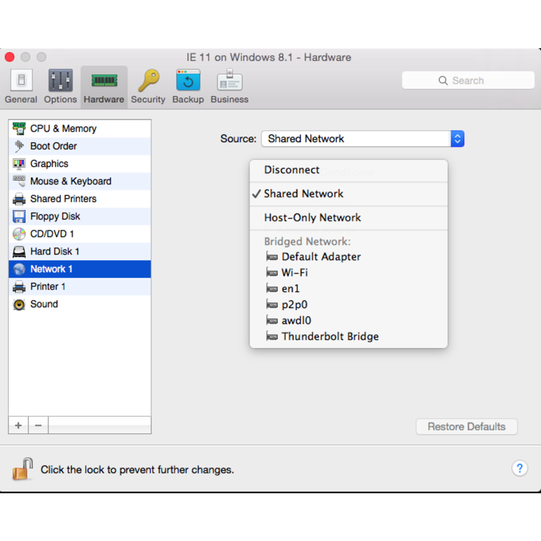Screen dimensions: 541x541
Task: Open Hard Disk 1 configuration
Action: [x=55, y=251]
